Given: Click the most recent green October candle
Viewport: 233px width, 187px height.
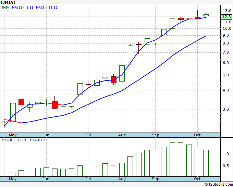Looking at the screenshot, I should tap(206, 15).
